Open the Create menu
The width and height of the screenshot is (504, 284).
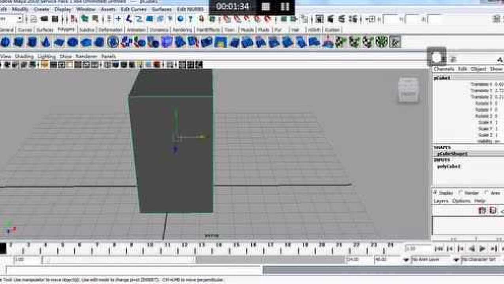(x=41, y=9)
